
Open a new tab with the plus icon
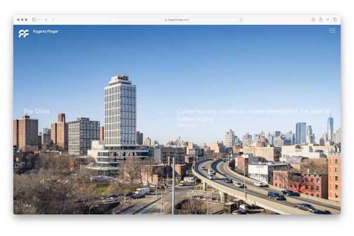(x=328, y=19)
